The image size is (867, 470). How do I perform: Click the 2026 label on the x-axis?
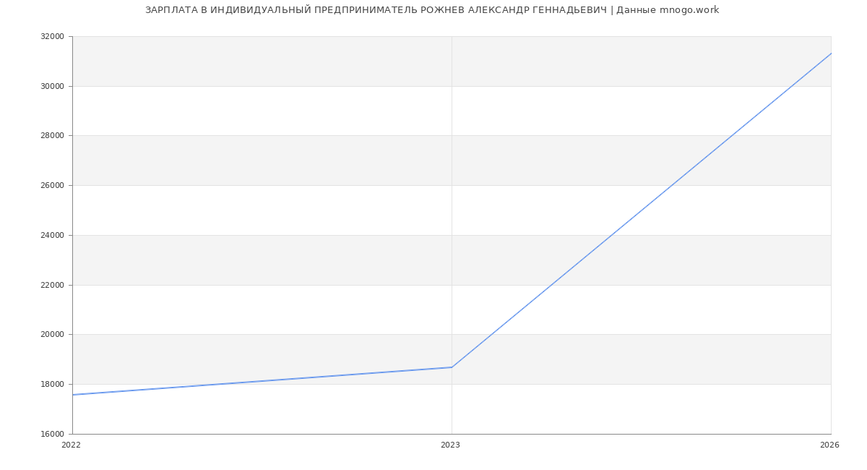coord(829,445)
